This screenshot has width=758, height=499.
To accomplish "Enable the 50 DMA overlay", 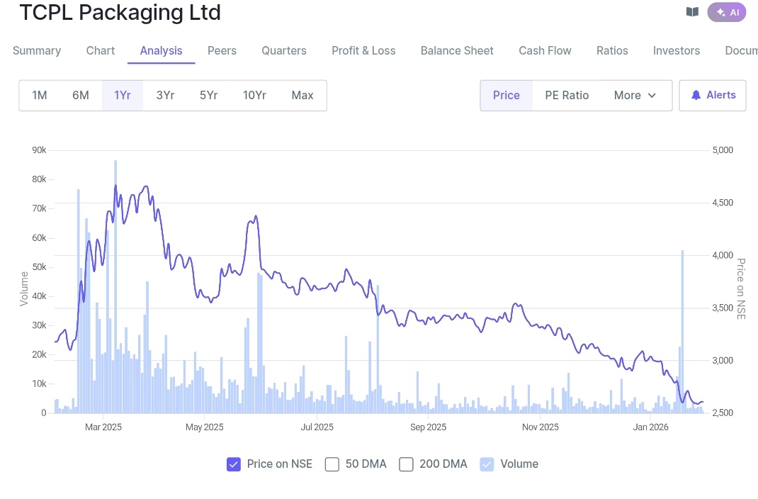I will [x=332, y=464].
